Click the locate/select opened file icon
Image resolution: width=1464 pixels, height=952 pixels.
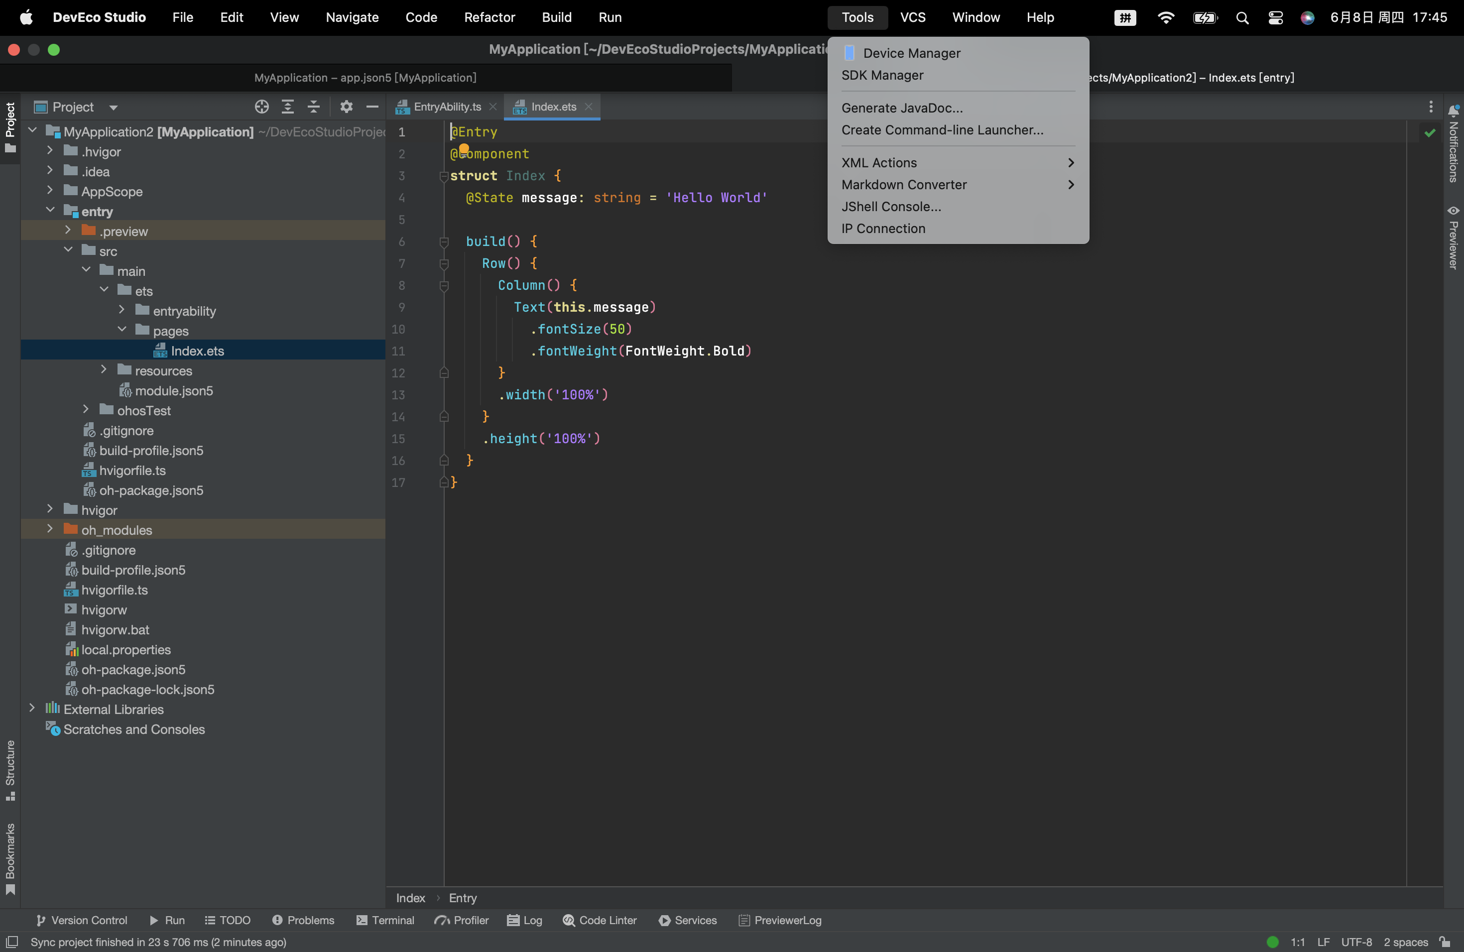261,107
